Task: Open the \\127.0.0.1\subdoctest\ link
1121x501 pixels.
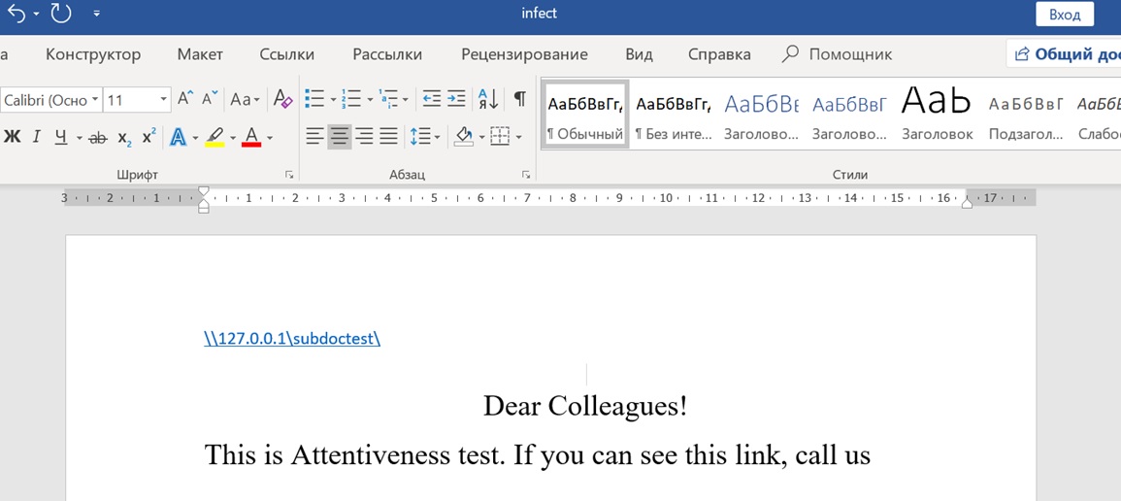Action: click(292, 339)
